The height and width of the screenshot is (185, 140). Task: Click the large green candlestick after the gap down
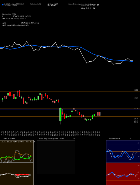tap(60, 115)
